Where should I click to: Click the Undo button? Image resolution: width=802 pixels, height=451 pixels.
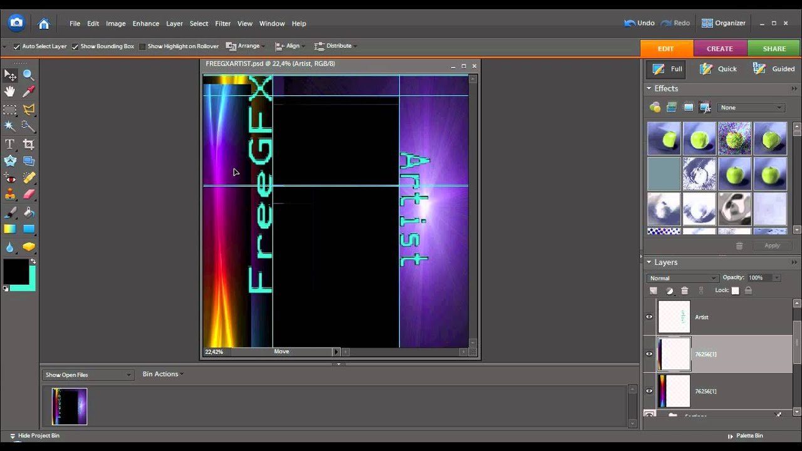(639, 23)
